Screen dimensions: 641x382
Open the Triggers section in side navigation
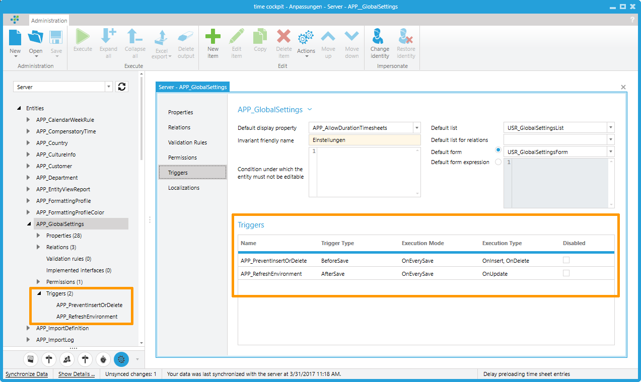tap(193, 173)
